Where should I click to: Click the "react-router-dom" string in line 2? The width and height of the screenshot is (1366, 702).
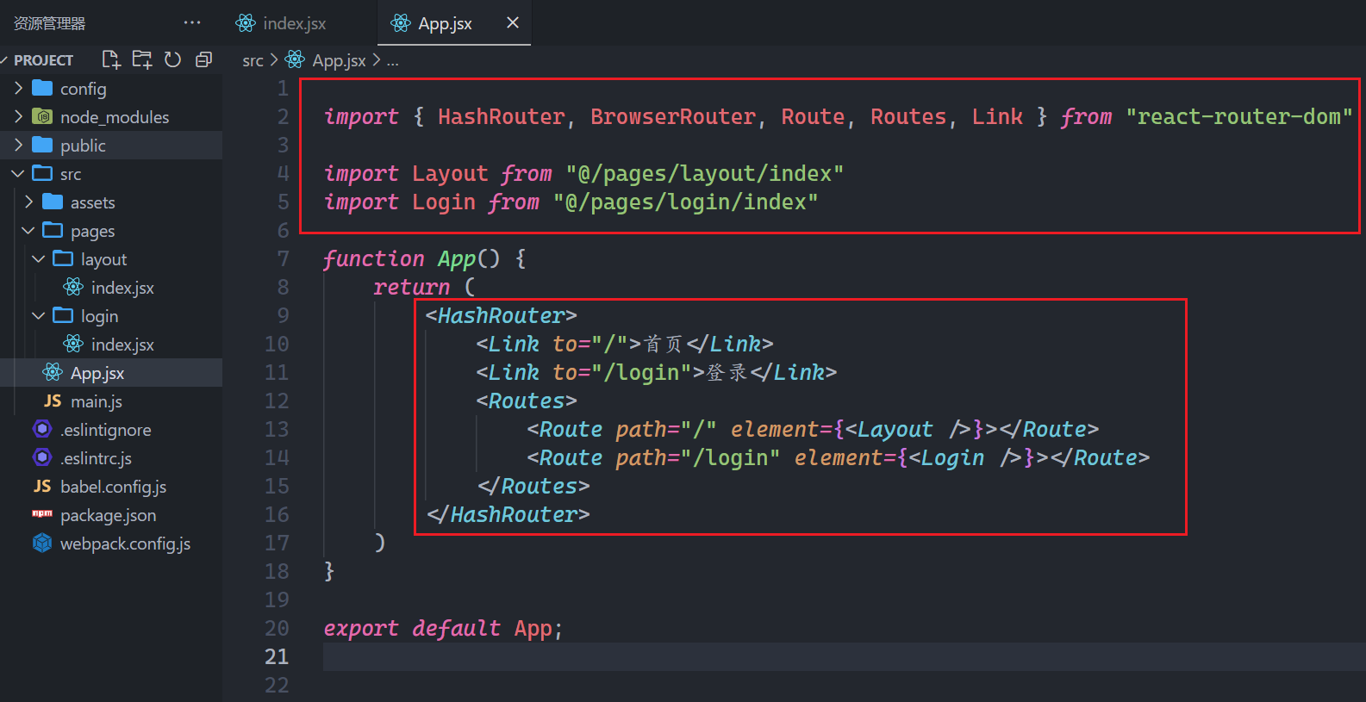click(x=1239, y=117)
